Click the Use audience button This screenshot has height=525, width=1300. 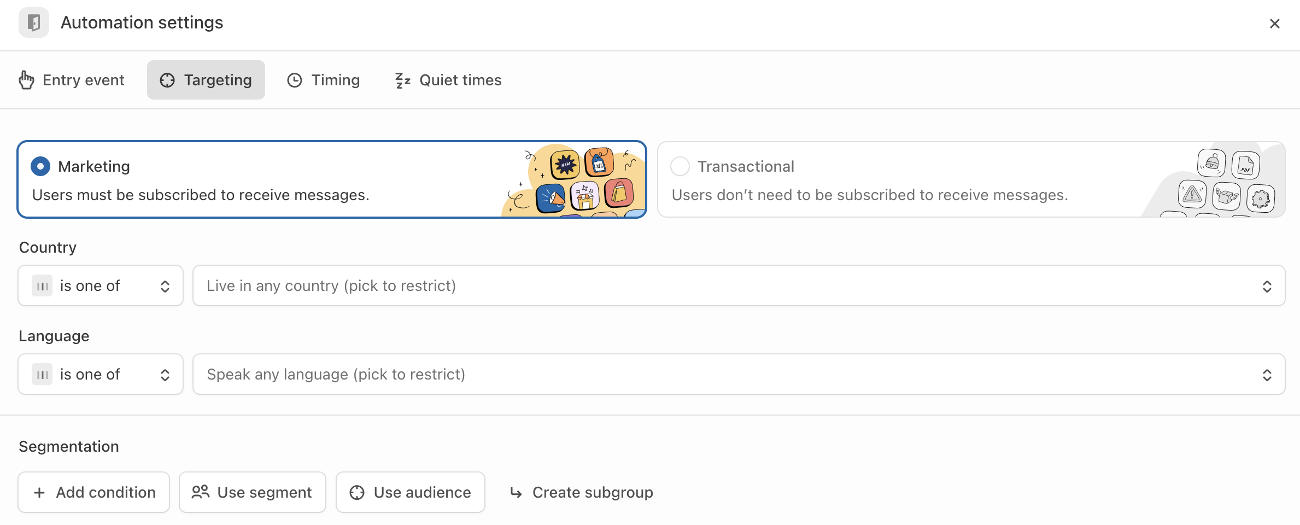411,493
